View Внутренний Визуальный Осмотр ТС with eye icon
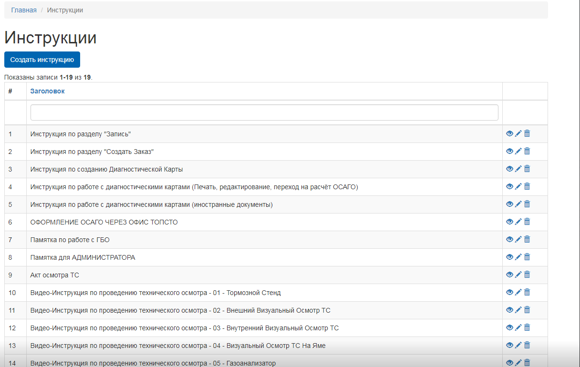580x367 pixels. (509, 327)
